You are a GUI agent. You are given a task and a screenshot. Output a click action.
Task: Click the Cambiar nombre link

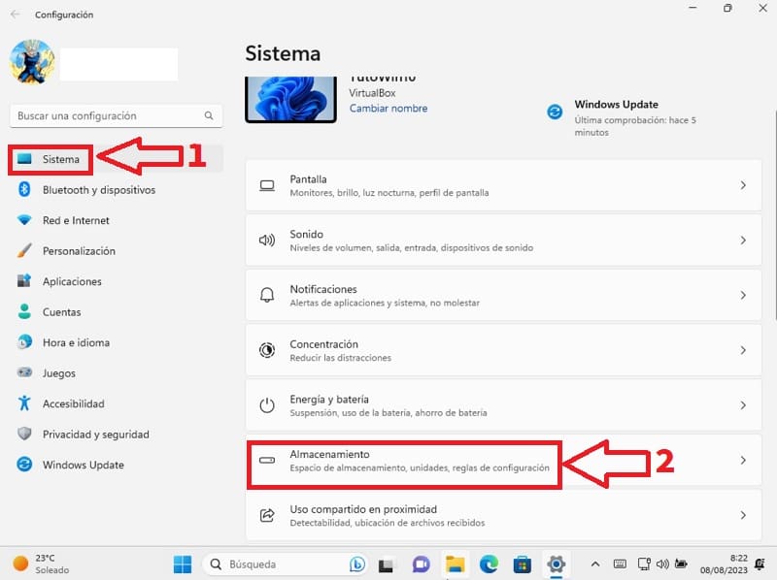coord(388,109)
